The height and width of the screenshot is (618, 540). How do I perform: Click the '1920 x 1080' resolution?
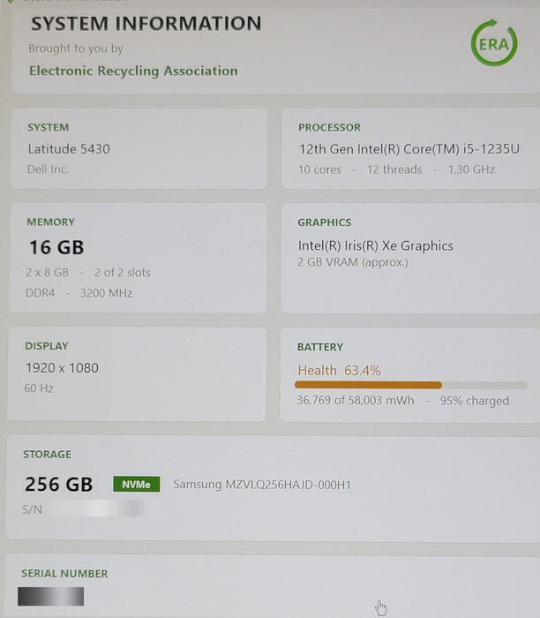[x=62, y=368]
